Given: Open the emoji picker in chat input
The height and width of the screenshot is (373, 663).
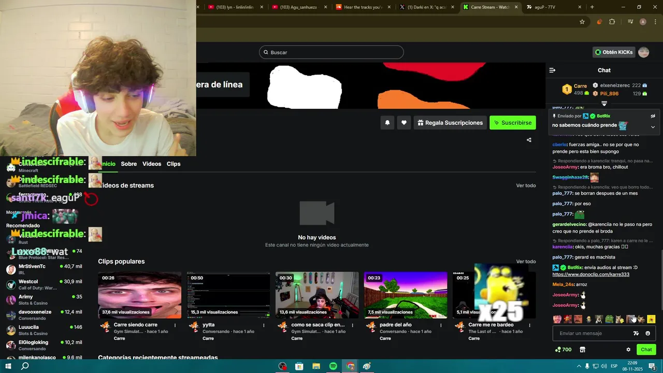Looking at the screenshot, I should click(647, 334).
